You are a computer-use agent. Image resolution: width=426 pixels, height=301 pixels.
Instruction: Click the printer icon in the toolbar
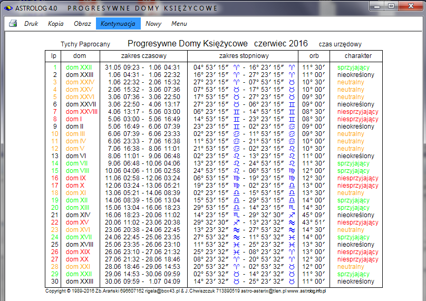[x=13, y=24]
